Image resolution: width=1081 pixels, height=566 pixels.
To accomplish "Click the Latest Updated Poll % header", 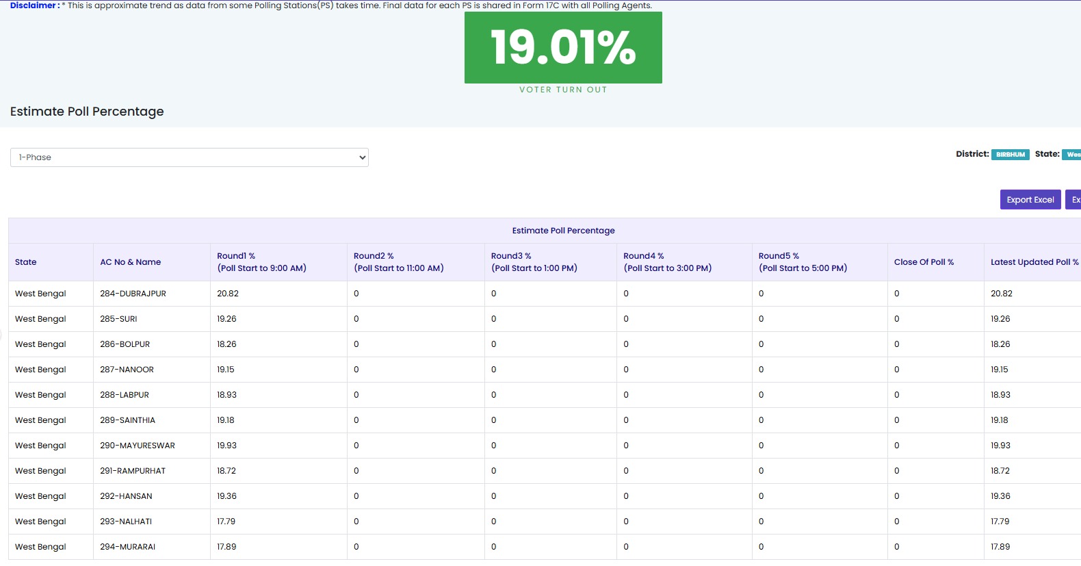I will coord(1034,262).
